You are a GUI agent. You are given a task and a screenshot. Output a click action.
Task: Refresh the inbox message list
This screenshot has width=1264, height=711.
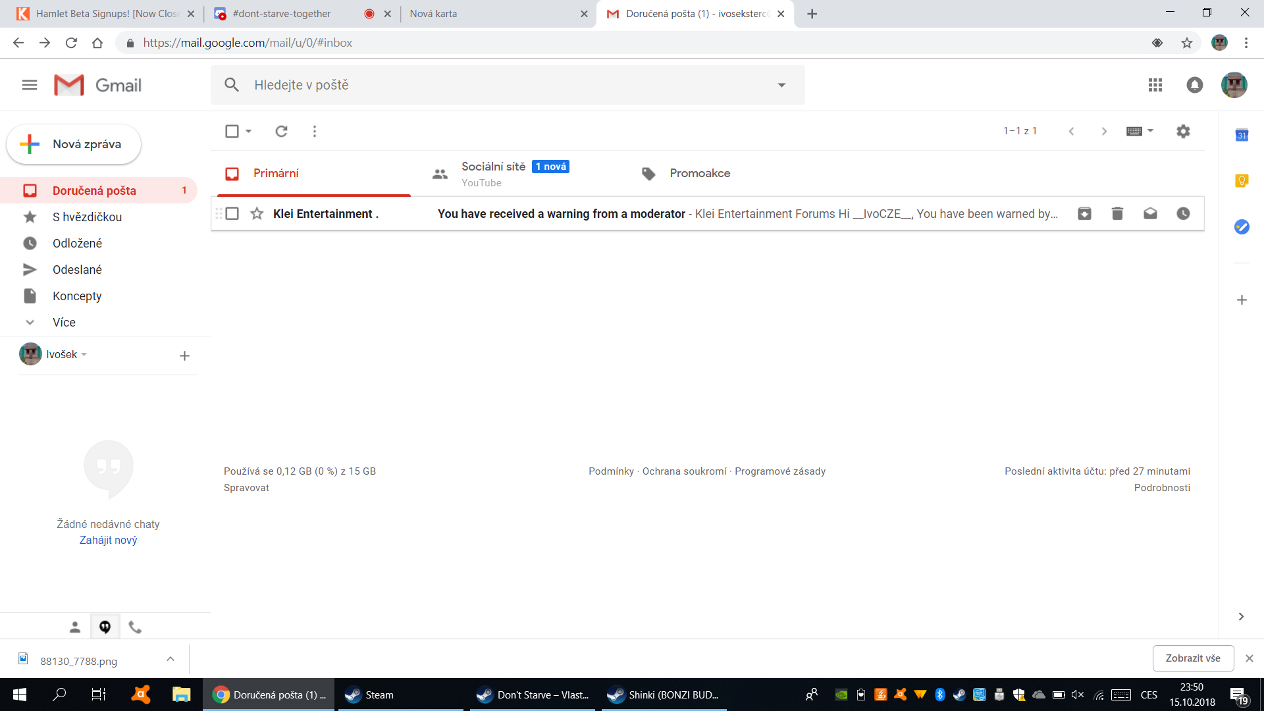(281, 131)
